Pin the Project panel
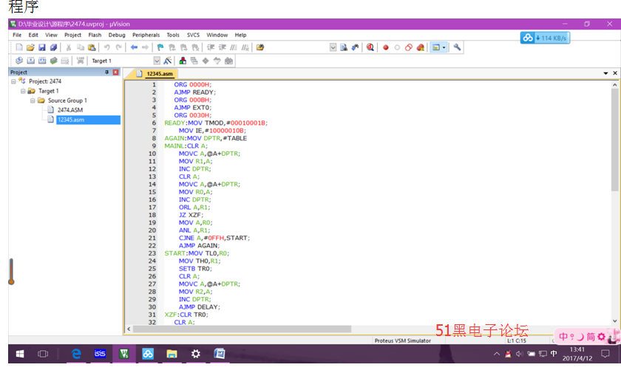This screenshot has height=373, width=621. click(x=106, y=72)
